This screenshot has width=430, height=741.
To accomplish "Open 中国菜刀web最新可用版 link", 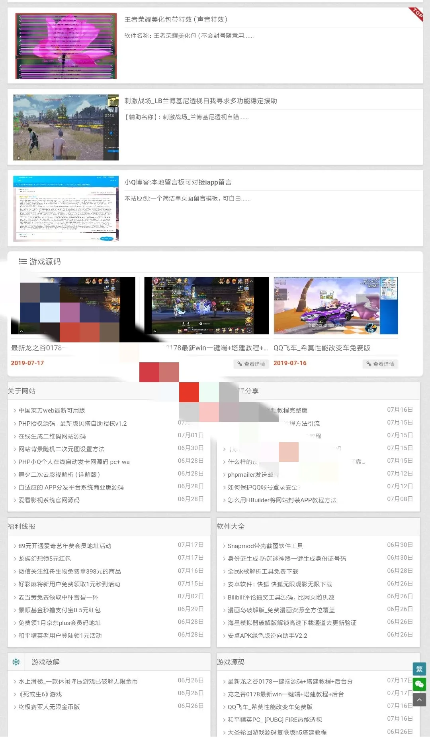I will tap(52, 411).
